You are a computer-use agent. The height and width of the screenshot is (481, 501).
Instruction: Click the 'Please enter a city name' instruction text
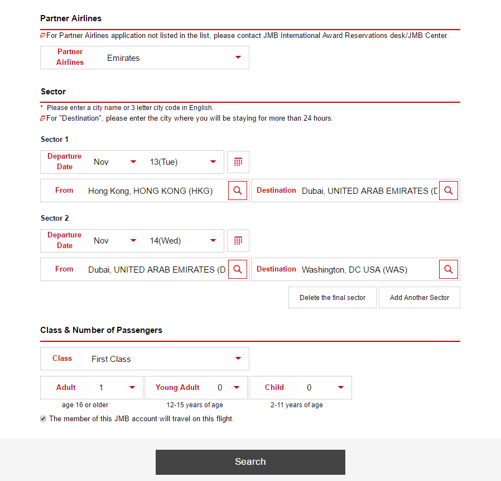[x=130, y=107]
